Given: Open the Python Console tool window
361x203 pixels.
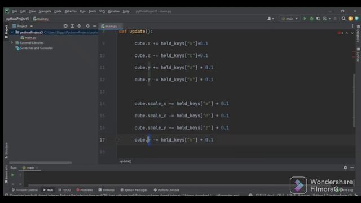Looking at the screenshot, I should coord(166,190).
